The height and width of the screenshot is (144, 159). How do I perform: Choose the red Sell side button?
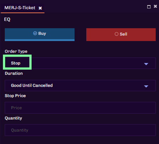coord(121,35)
